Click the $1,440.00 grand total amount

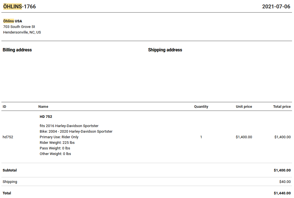click(x=282, y=193)
